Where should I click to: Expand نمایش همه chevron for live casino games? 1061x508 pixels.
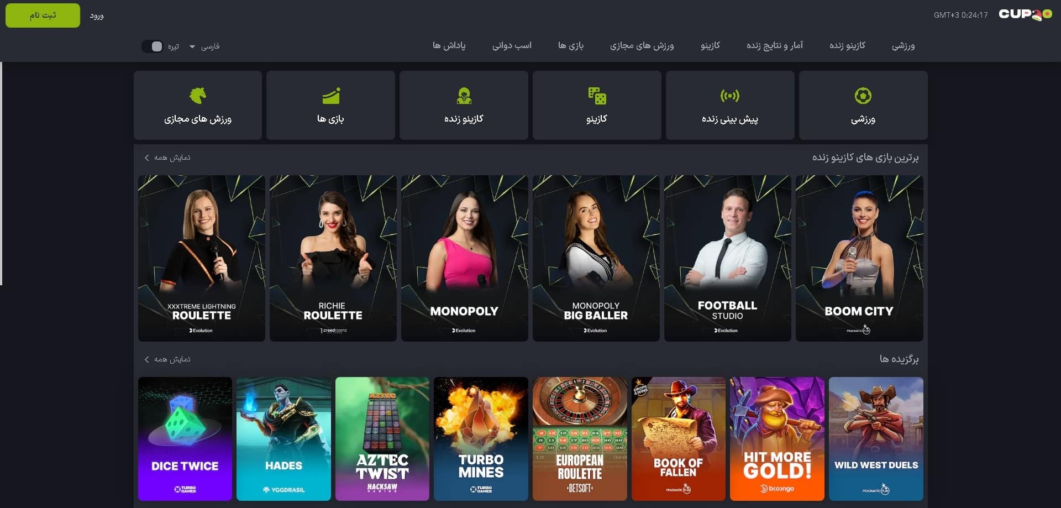tap(146, 158)
